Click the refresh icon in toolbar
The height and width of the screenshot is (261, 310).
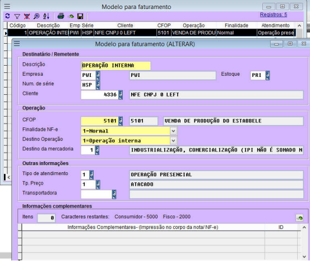[x=7, y=16]
